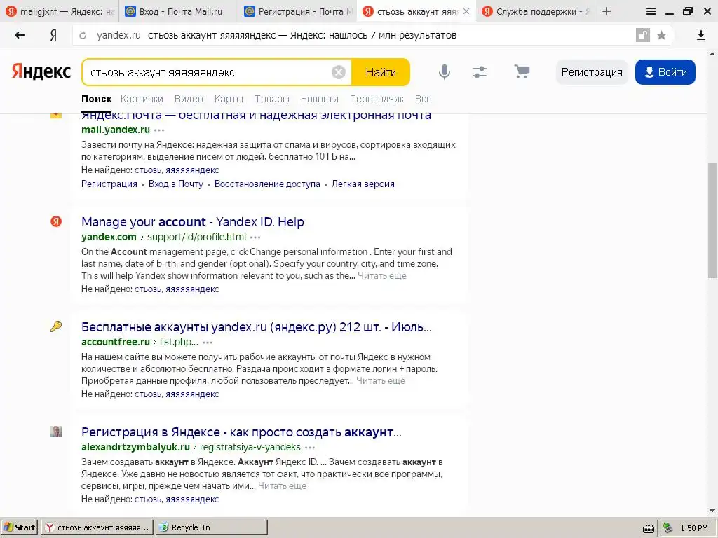This screenshot has height=538, width=718.
Task: Open a new tab with the plus button
Action: [x=607, y=11]
